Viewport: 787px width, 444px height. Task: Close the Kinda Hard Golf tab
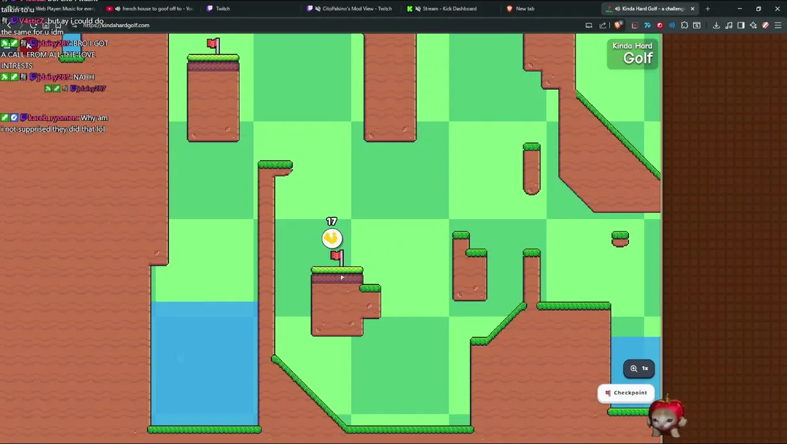tap(693, 9)
